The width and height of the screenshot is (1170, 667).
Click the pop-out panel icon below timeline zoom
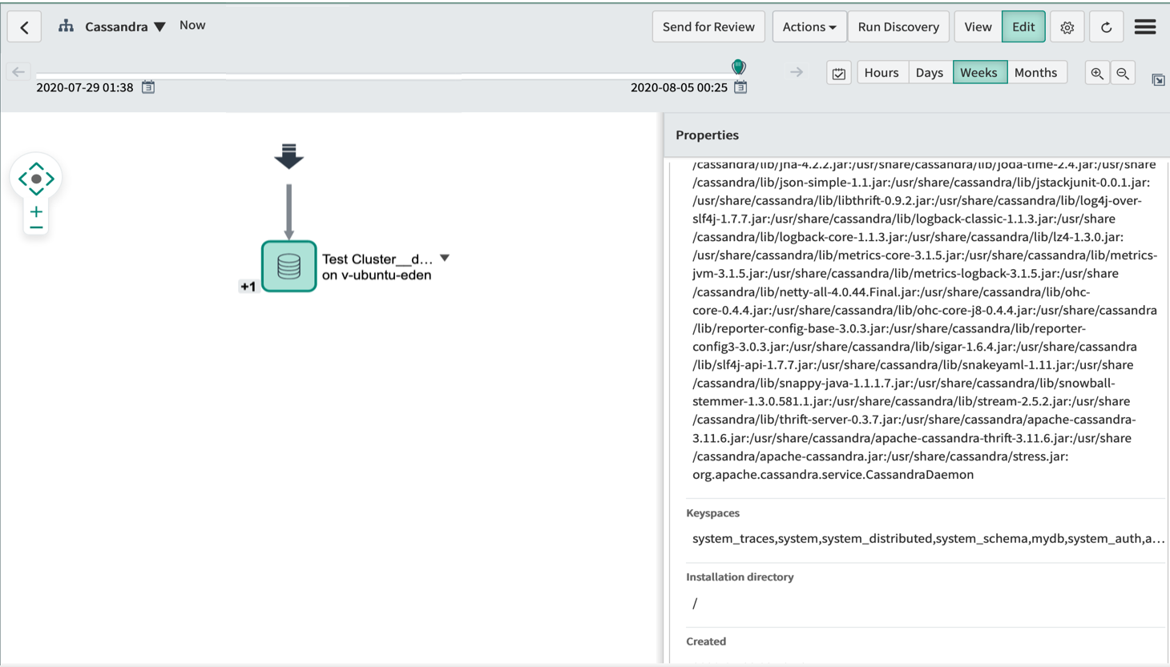(1158, 79)
